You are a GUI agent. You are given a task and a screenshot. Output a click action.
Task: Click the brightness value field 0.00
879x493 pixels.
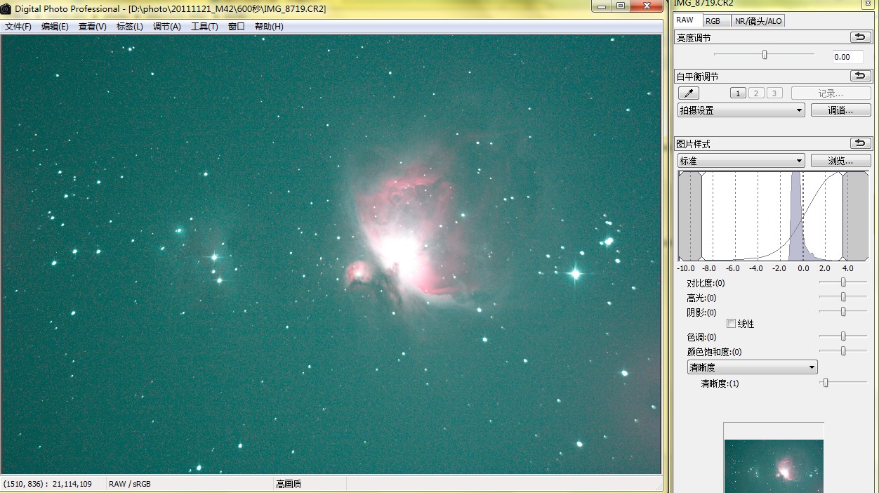[847, 57]
